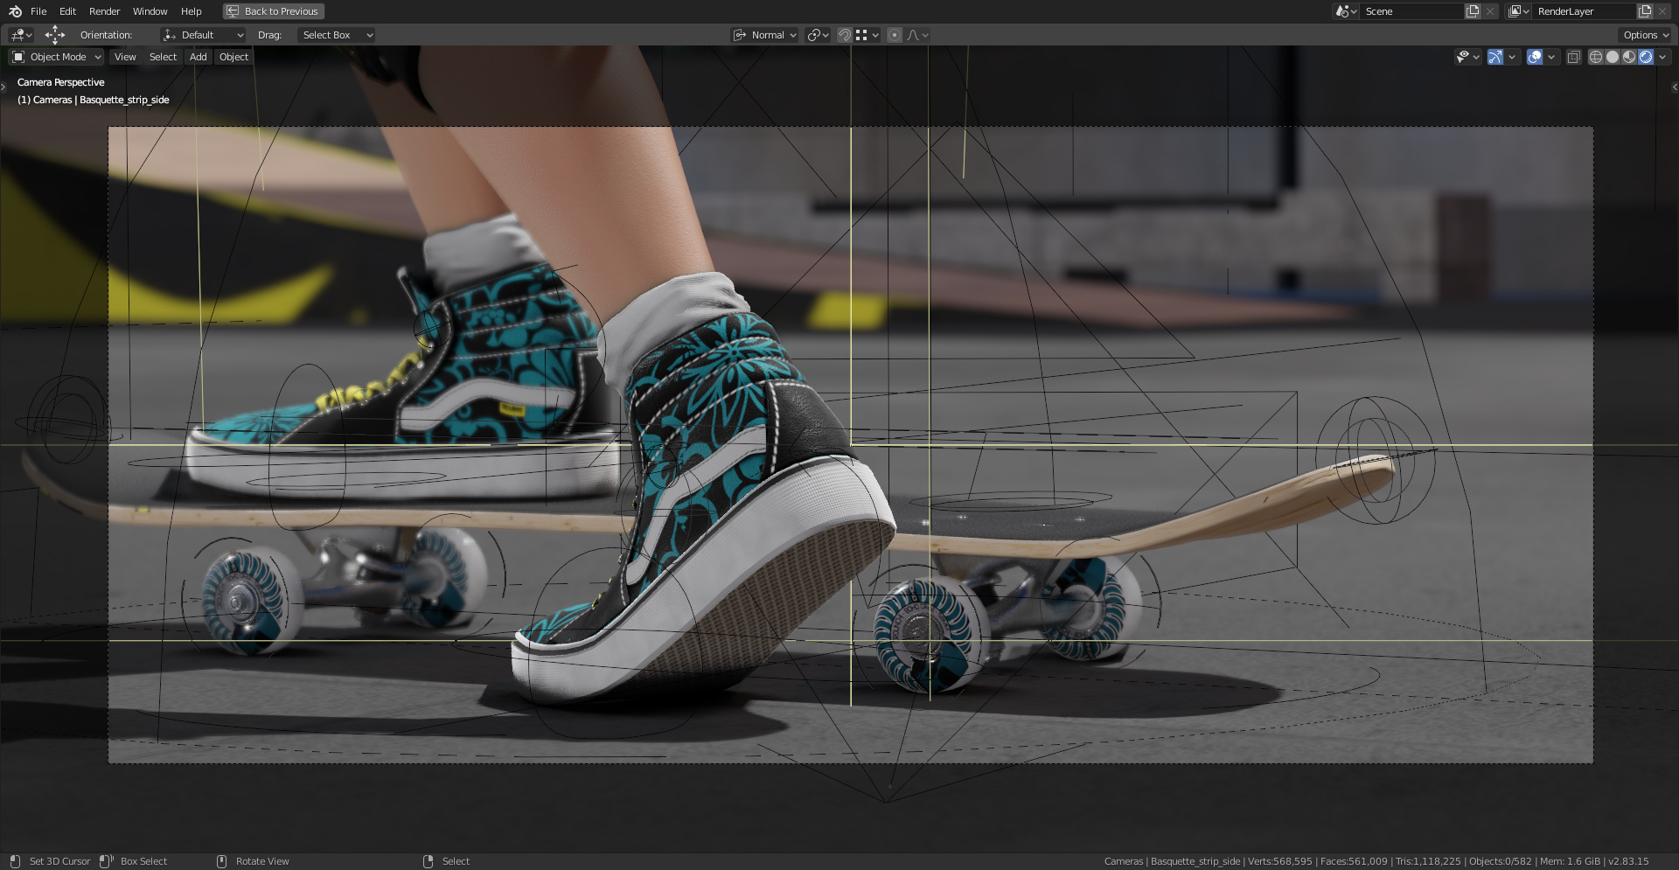The image size is (1679, 870).
Task: Click the Tris:1,118,225 statistic
Action: [1428, 861]
